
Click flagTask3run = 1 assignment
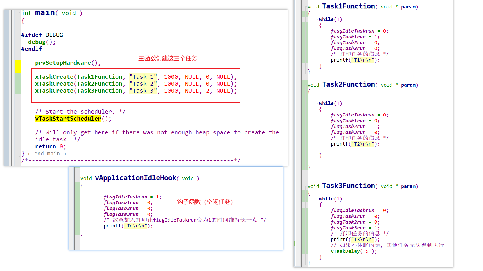(x=355, y=228)
